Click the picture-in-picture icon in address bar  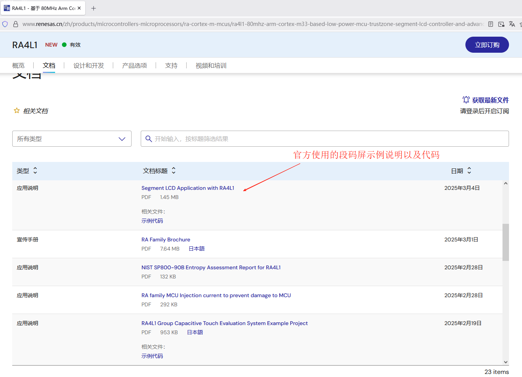point(501,24)
